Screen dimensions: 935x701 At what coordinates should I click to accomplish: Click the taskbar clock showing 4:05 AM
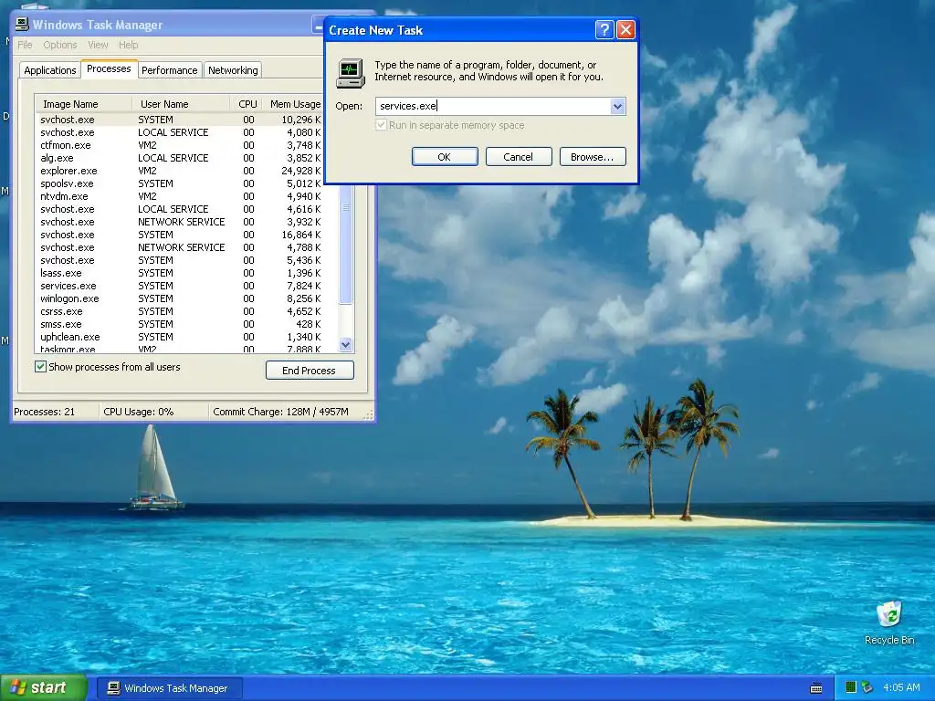click(x=901, y=687)
